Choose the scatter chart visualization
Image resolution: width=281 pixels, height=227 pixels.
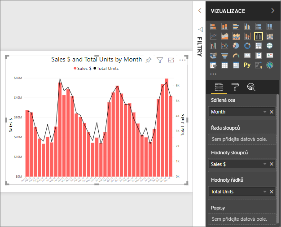[x=225, y=46]
